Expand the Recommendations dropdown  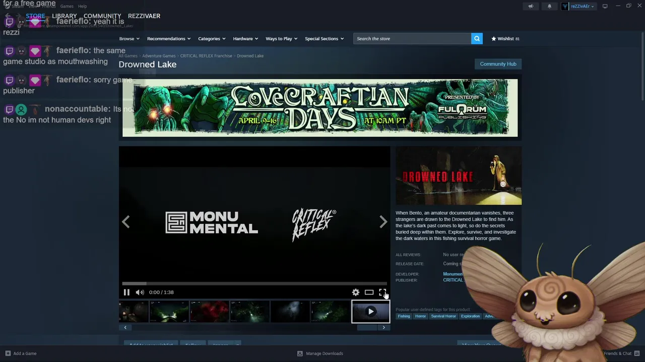coord(169,39)
